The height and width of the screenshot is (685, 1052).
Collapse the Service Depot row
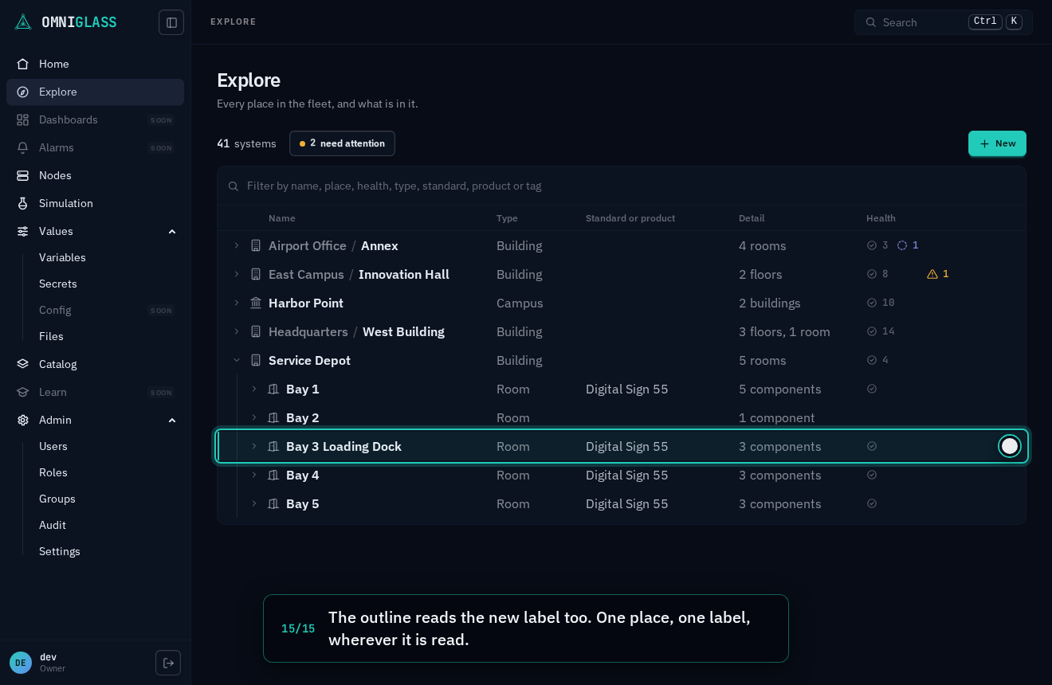(237, 360)
